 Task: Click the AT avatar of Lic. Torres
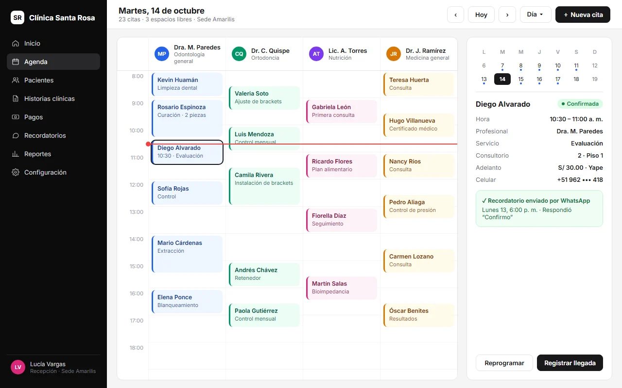[316, 54]
